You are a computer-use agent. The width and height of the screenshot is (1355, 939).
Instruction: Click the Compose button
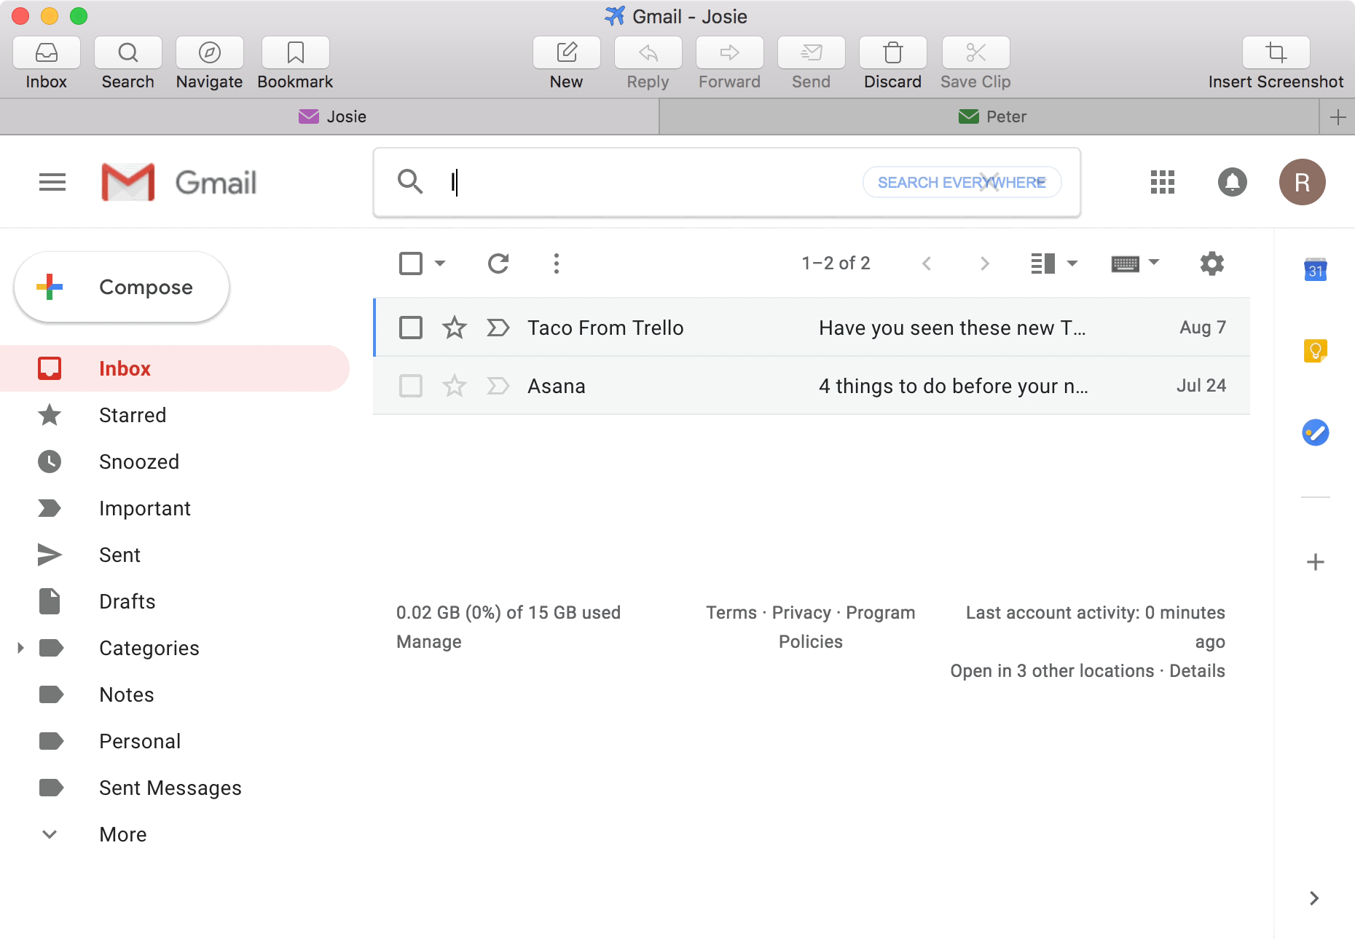(122, 288)
